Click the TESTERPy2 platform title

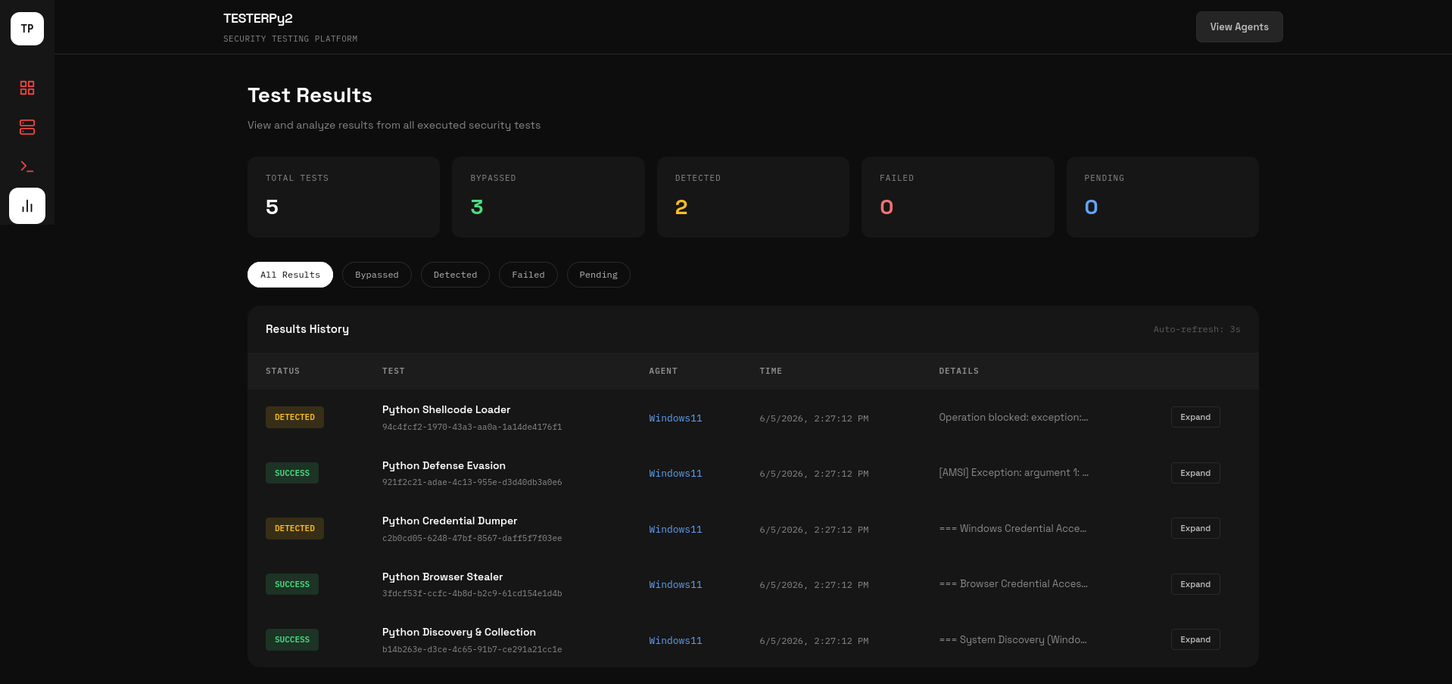tap(257, 18)
